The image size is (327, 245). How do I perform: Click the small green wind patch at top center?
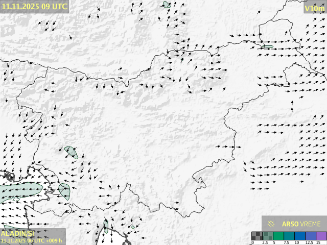167,5
